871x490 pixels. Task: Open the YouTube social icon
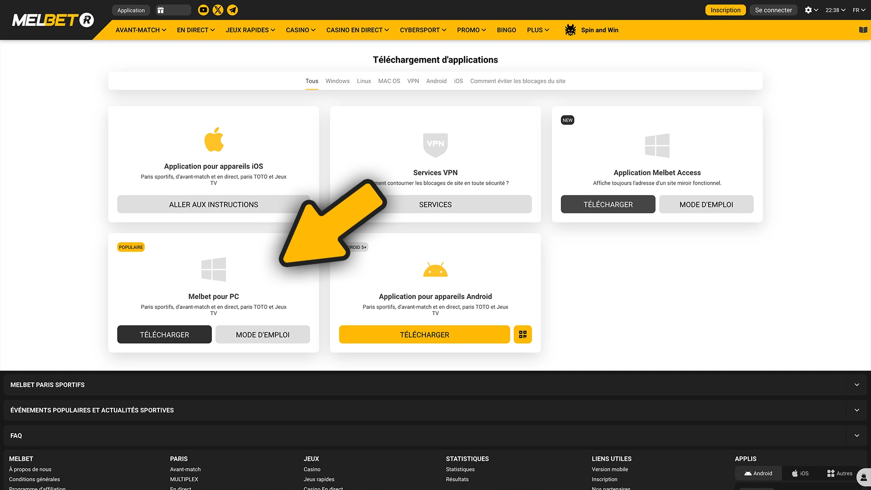click(203, 10)
